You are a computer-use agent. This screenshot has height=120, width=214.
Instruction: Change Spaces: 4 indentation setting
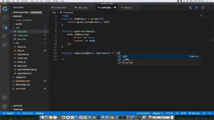pyautogui.click(x=157, y=113)
